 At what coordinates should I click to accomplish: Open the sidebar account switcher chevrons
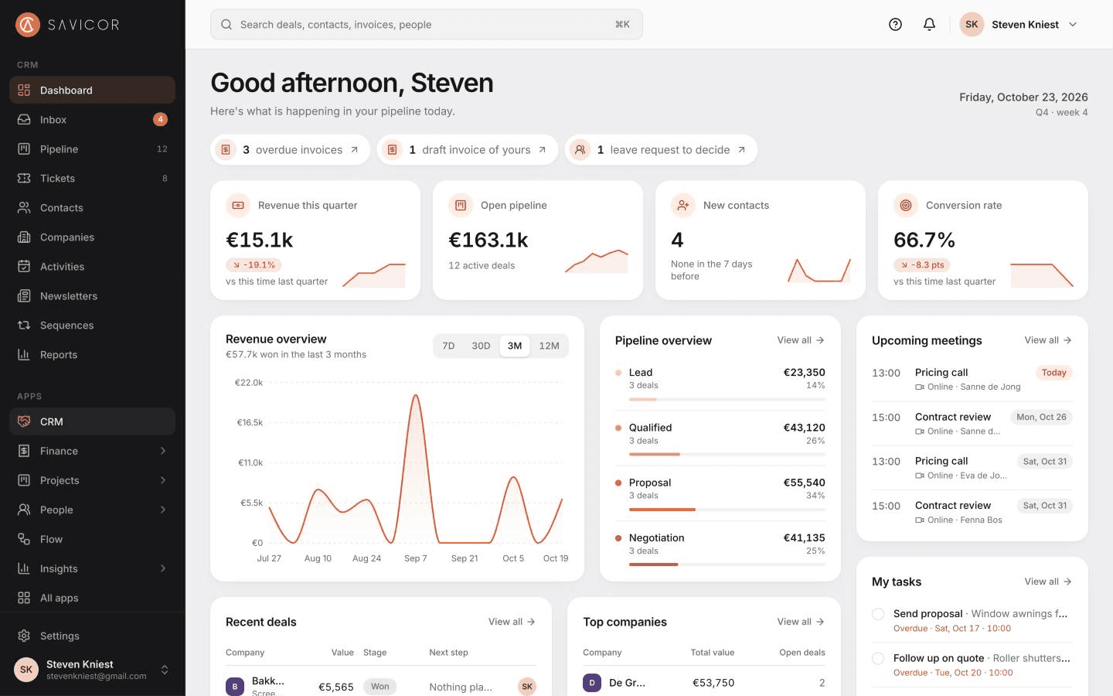164,670
